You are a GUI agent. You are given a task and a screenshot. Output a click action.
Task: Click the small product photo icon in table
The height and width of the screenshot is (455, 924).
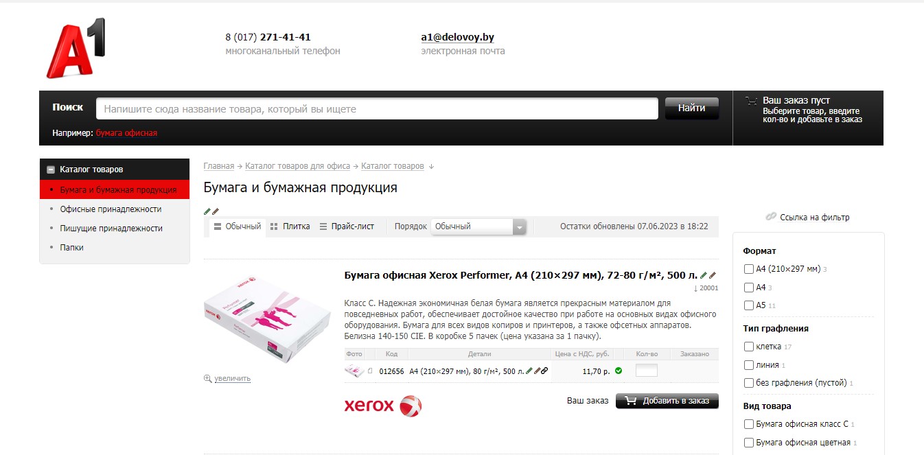pyautogui.click(x=354, y=371)
